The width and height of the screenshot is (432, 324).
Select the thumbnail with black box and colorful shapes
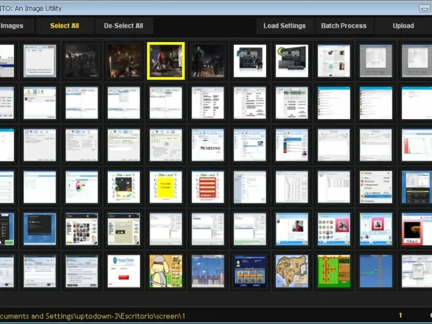(124, 187)
